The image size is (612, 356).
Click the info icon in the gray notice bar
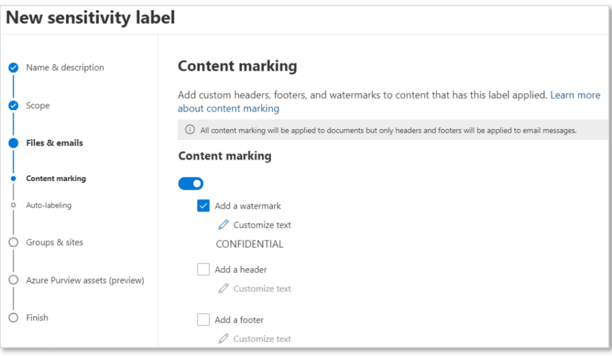189,130
